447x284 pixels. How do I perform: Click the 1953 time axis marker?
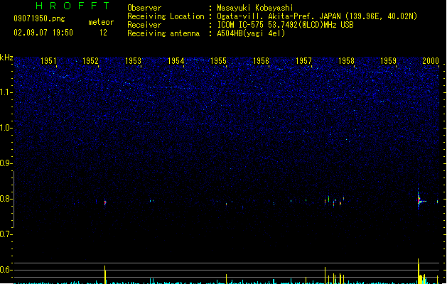(133, 61)
